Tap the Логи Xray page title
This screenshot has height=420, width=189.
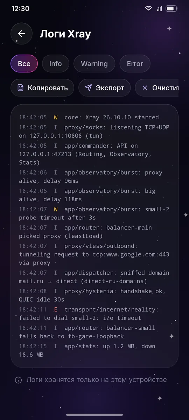65,34
